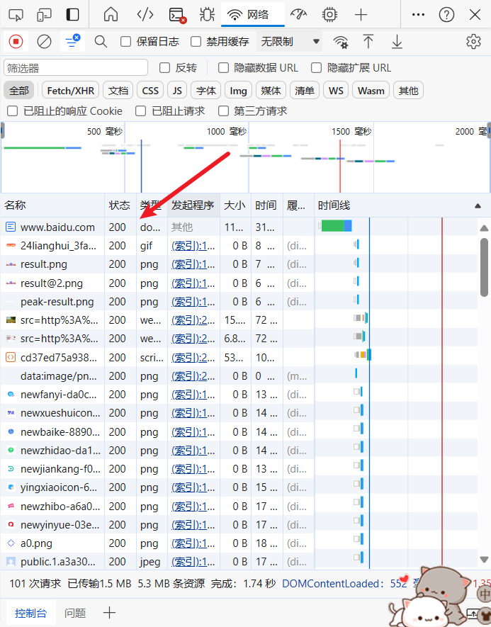491x627 pixels.
Task: Clear the network log
Action: point(44,41)
